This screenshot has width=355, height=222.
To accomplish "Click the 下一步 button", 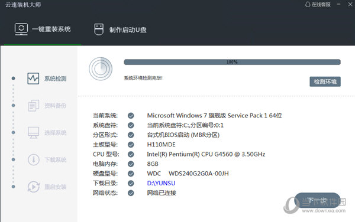I will point(317,200).
